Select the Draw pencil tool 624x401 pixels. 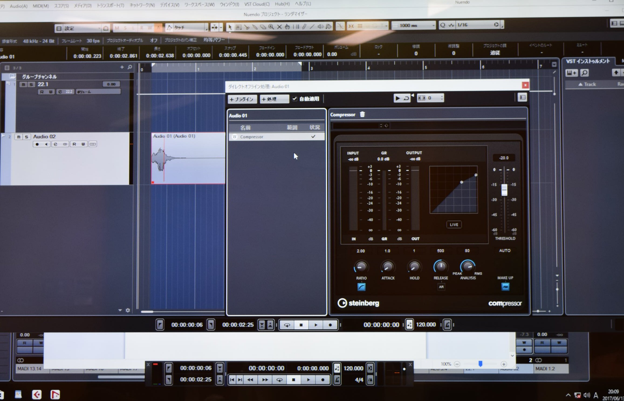click(304, 26)
